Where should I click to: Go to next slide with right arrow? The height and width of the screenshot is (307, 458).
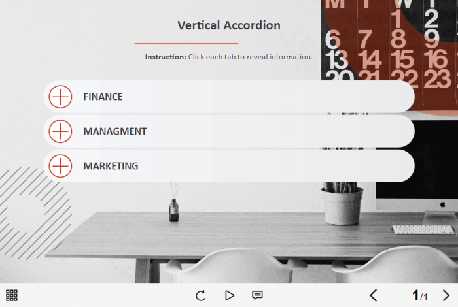point(446,295)
